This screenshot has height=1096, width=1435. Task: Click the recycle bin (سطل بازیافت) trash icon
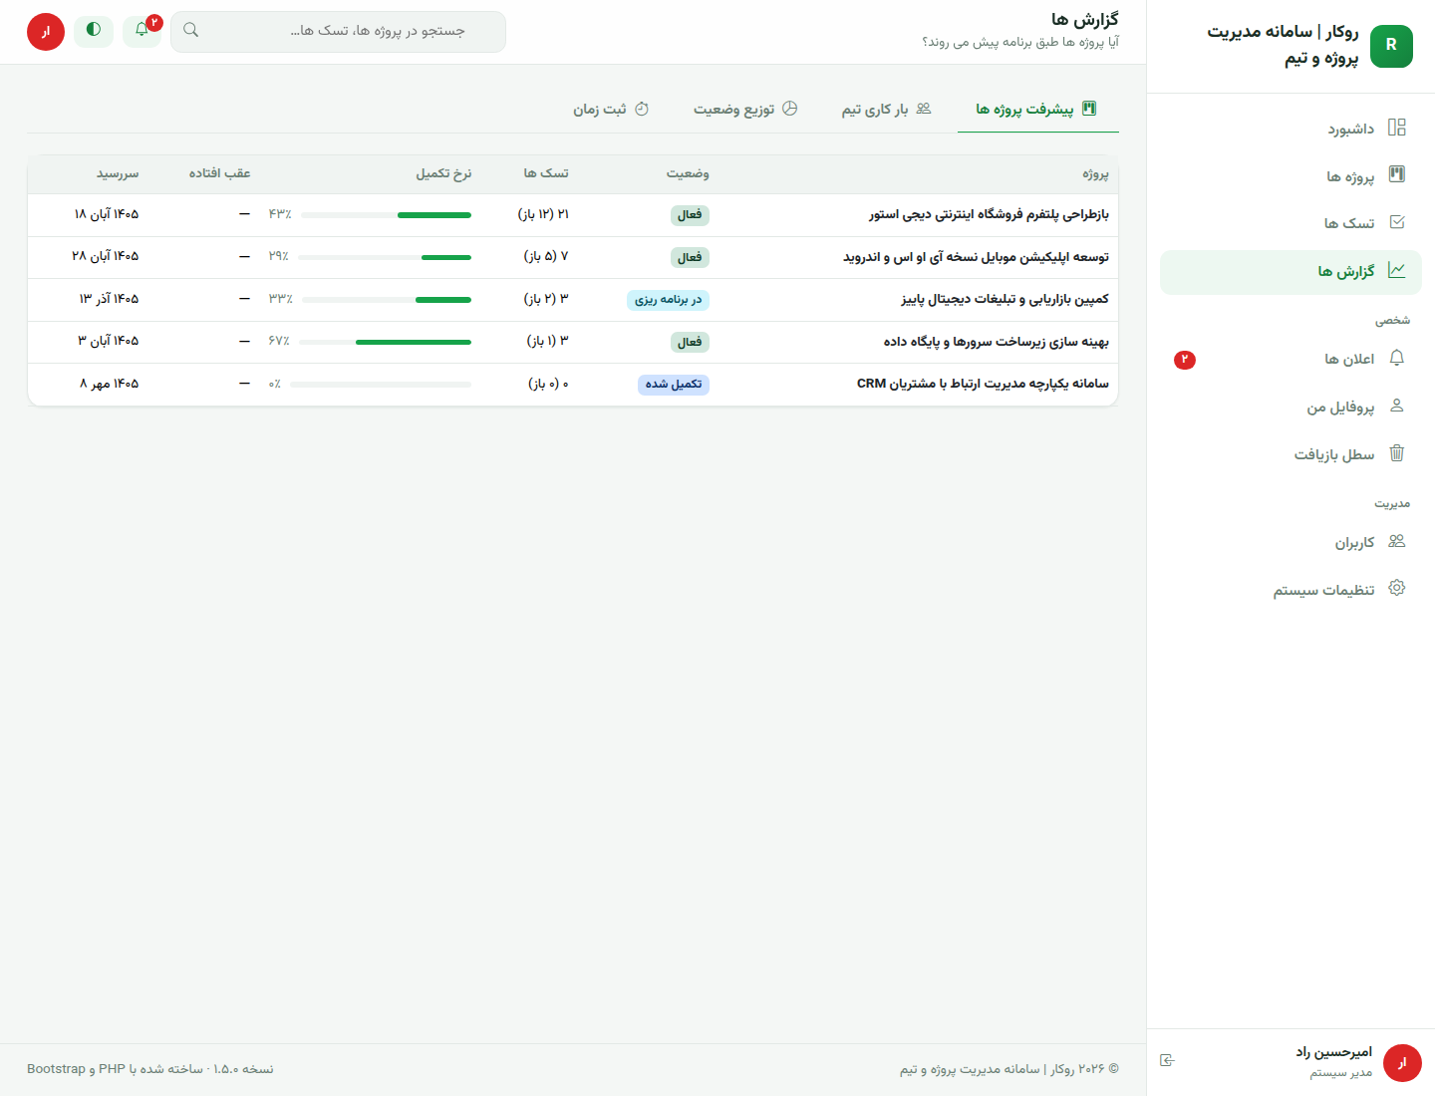coord(1396,453)
